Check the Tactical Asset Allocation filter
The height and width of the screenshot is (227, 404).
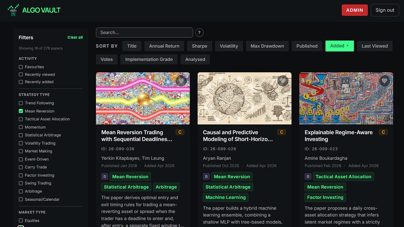click(x=21, y=119)
